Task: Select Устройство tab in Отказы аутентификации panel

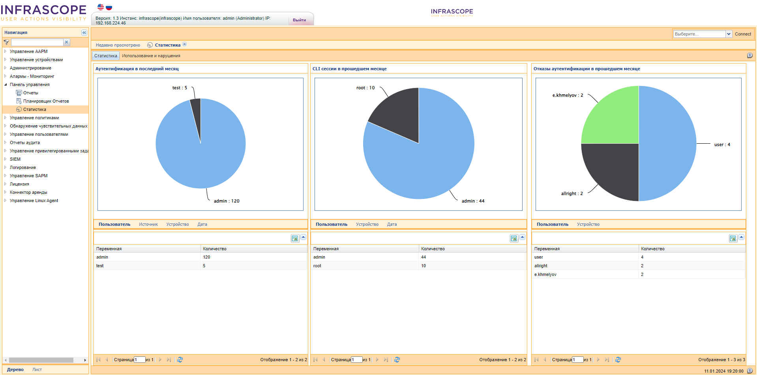Action: tap(588, 224)
